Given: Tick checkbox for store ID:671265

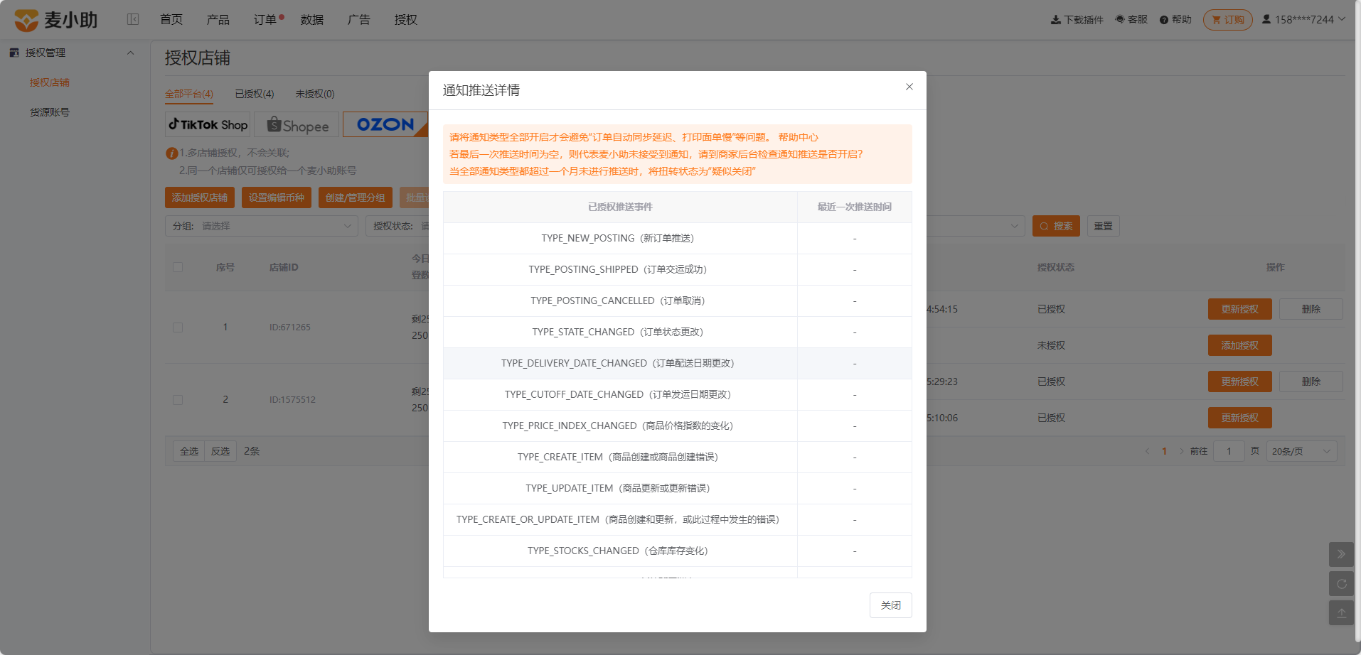Looking at the screenshot, I should (x=178, y=327).
